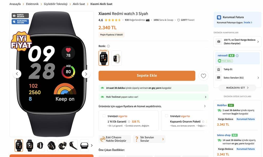Open Akıllı Saat breadcrumb category
Viewport: 263px width, 157px height.
79,4
